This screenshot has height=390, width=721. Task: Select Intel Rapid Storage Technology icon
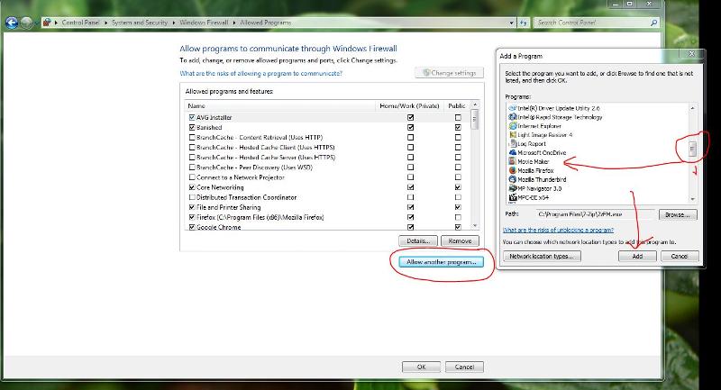pos(513,117)
